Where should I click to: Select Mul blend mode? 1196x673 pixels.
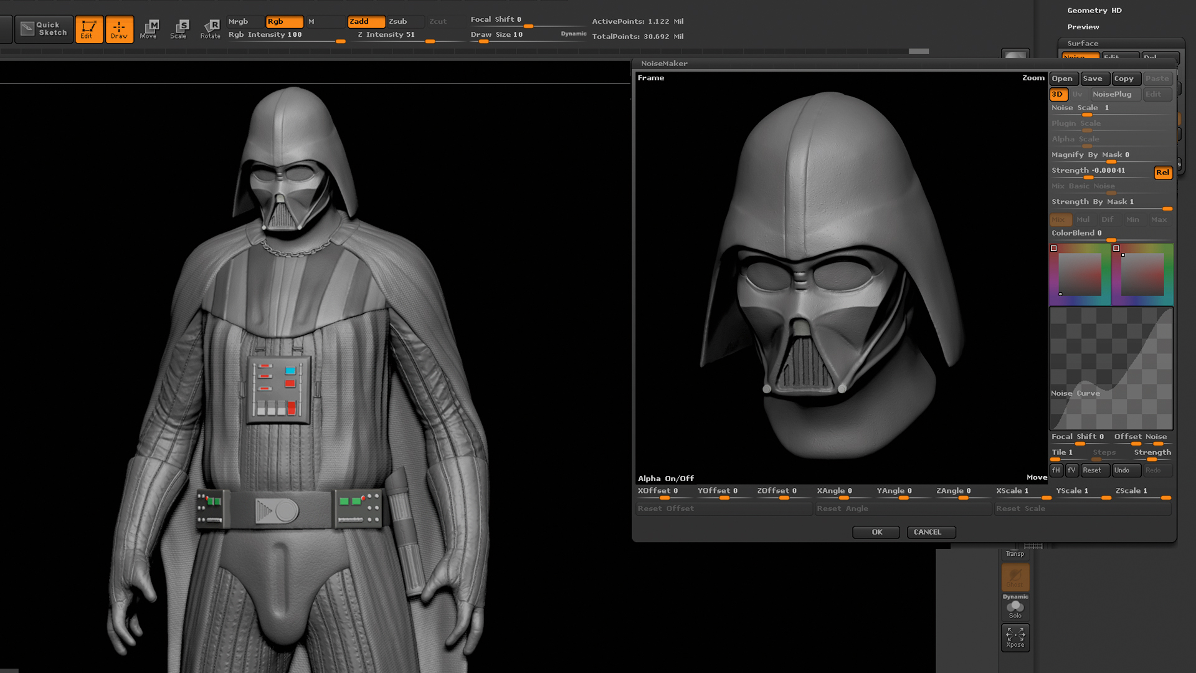click(1084, 219)
